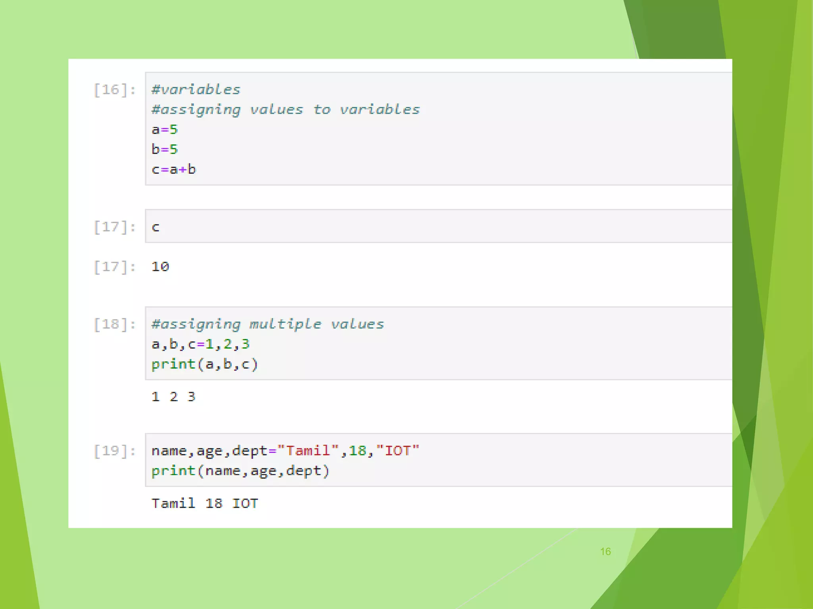The image size is (813, 609).
Task: Click the 1 2 3 output text
Action: coord(173,396)
